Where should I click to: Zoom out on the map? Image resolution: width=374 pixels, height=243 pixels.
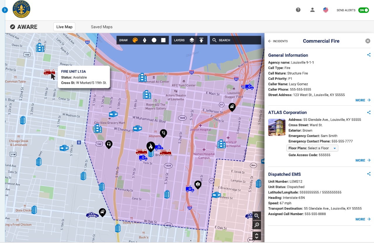(257, 225)
